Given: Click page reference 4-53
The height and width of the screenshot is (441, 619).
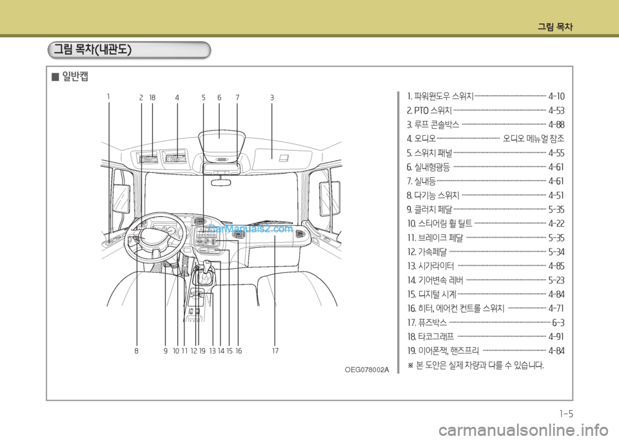Looking at the screenshot, I should [556, 111].
